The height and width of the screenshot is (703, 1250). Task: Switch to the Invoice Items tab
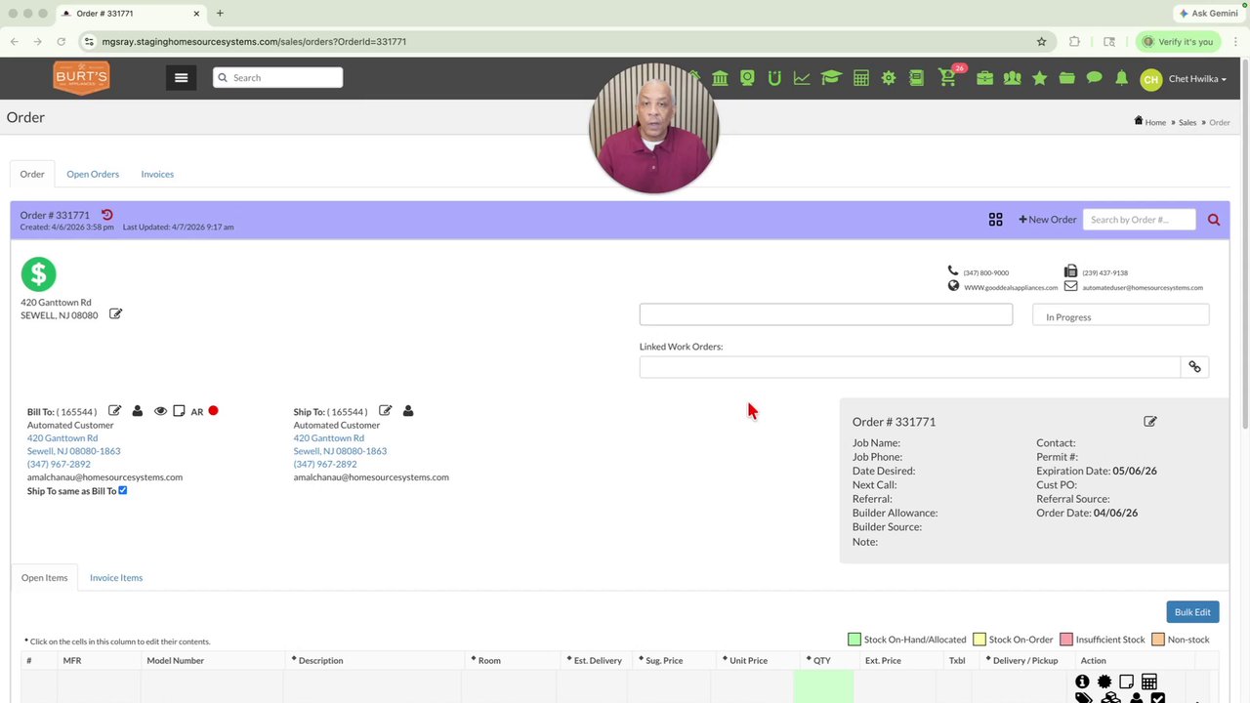(116, 578)
